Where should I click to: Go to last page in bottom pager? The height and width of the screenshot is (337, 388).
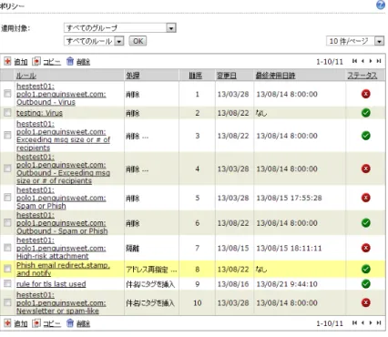[x=379, y=322]
